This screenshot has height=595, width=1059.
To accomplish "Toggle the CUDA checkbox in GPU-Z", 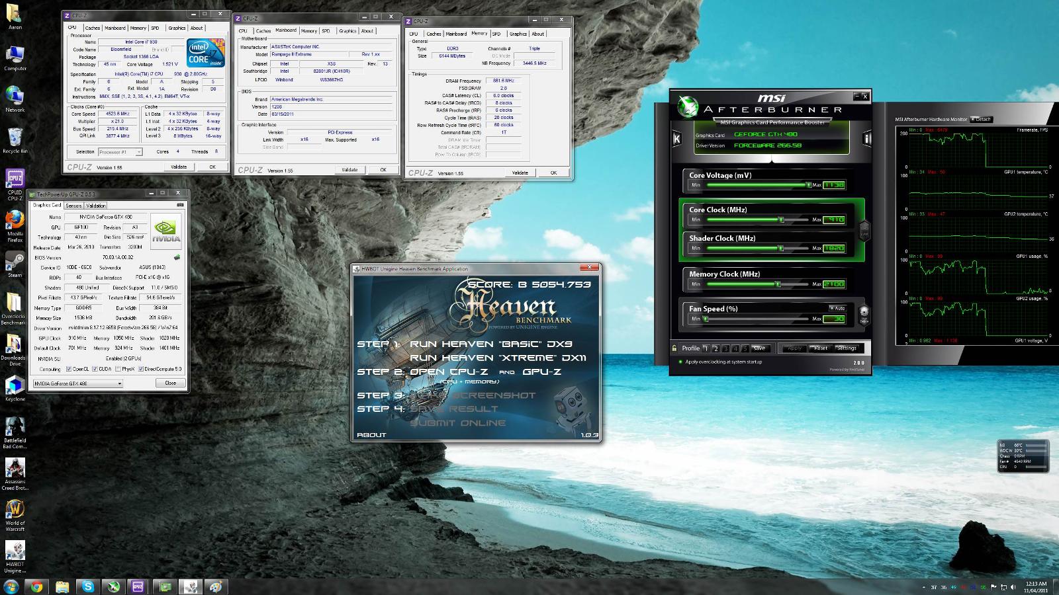I will click(95, 369).
